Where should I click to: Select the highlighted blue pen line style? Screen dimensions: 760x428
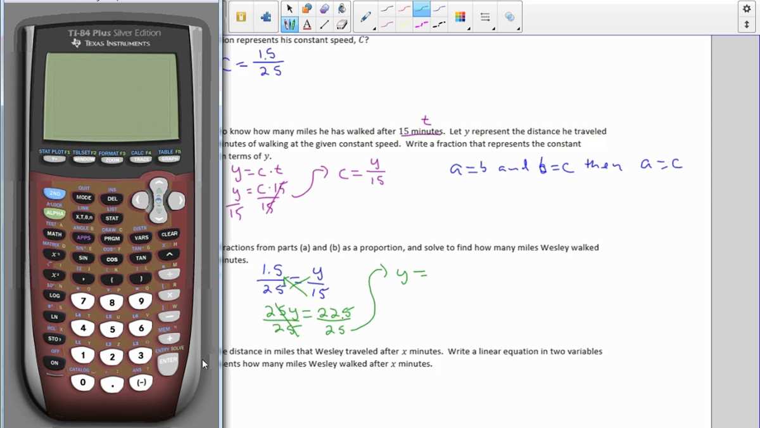421,8
